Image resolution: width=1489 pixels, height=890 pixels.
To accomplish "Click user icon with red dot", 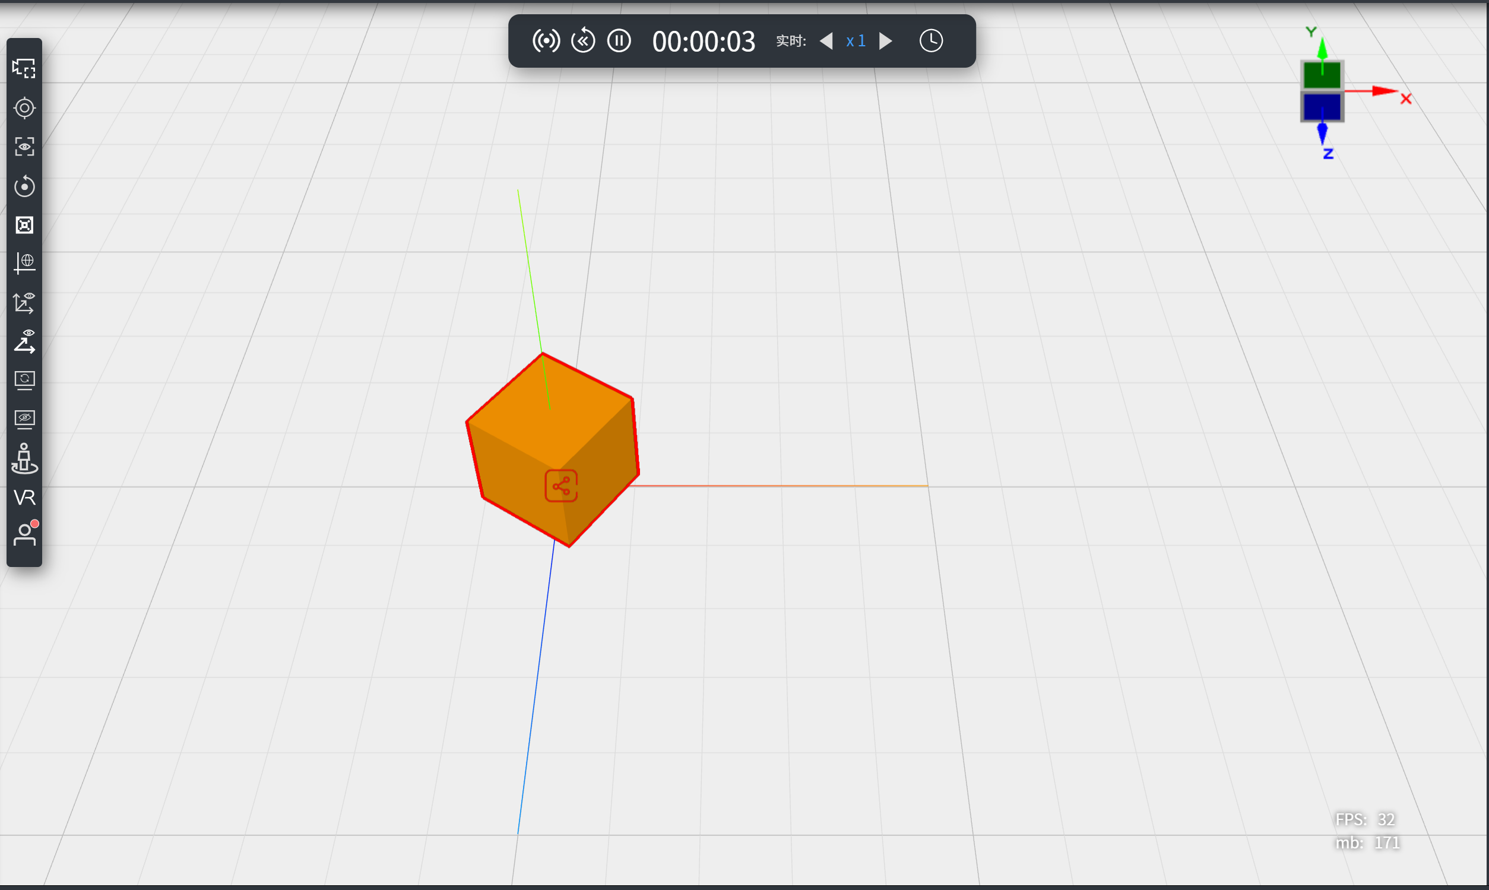I will [24, 533].
